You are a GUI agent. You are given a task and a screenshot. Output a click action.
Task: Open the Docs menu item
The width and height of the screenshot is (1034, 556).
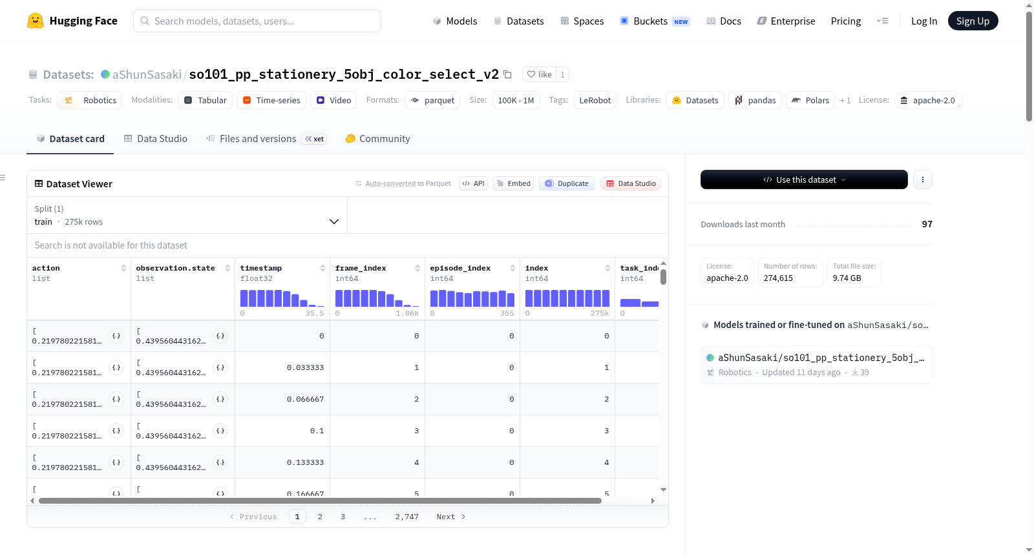click(724, 21)
